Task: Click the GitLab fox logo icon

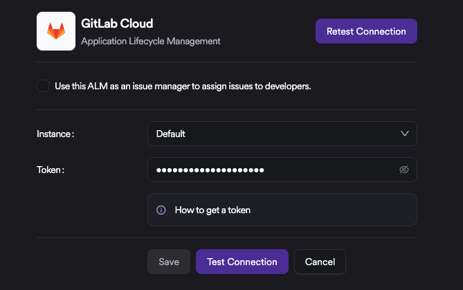Action: pos(56,31)
